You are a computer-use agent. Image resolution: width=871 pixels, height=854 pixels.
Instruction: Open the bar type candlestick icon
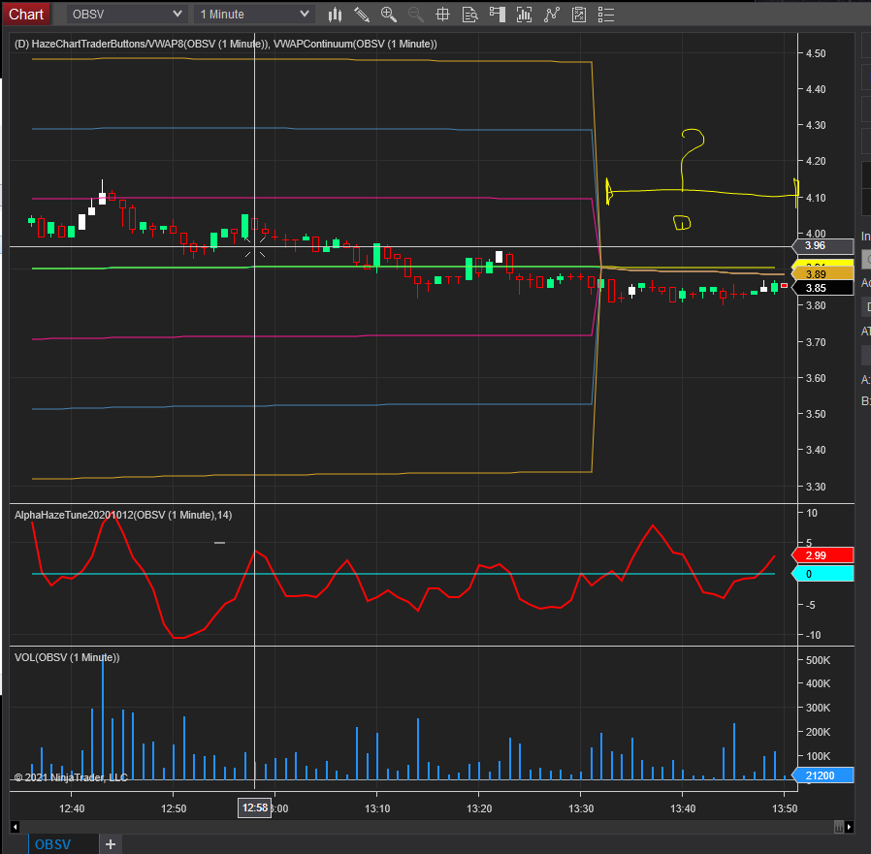tap(335, 15)
